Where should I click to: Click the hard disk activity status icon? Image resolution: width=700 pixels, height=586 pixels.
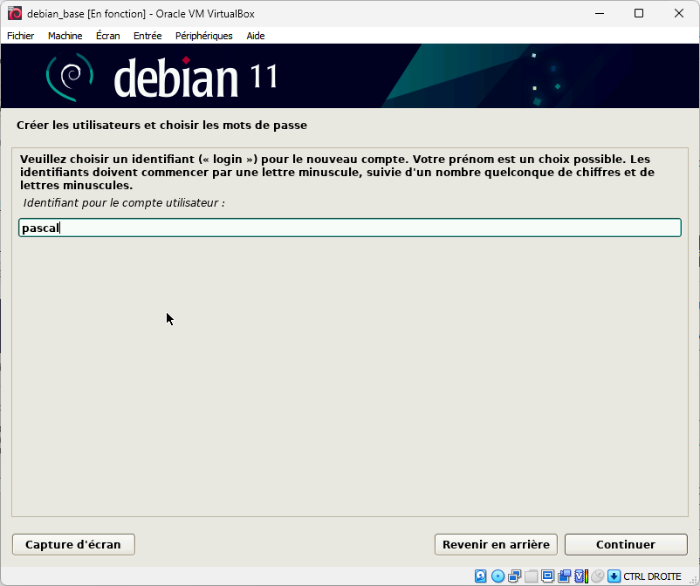pos(480,576)
